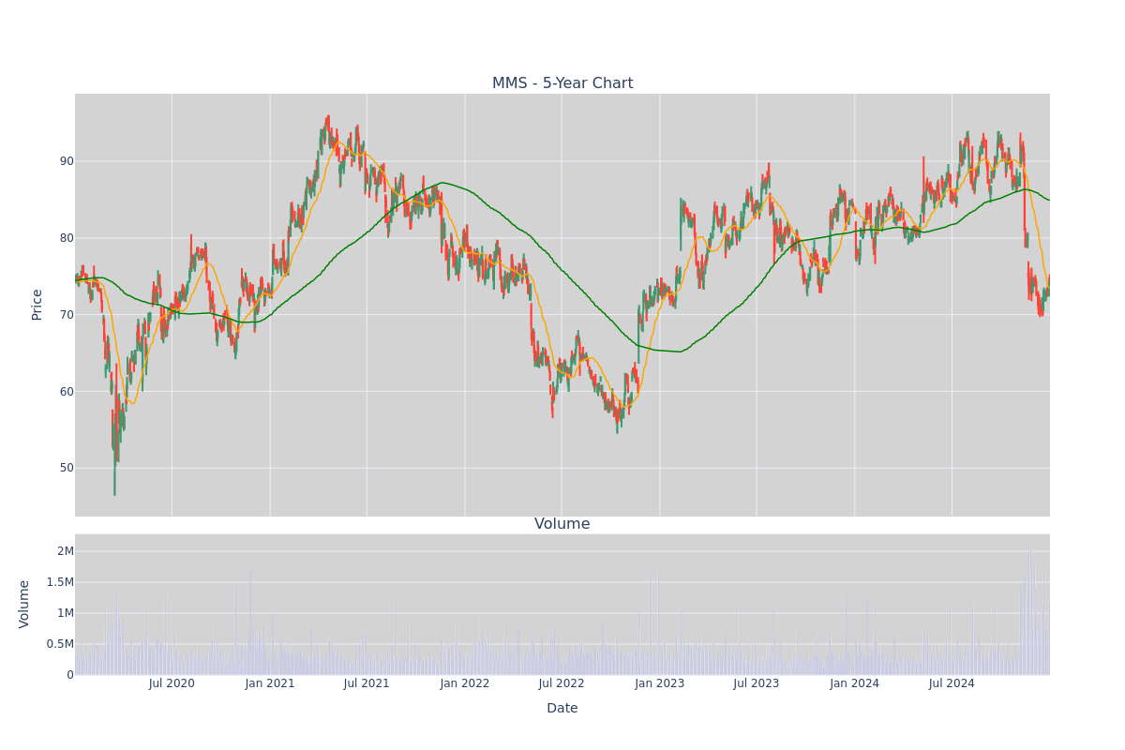Click volume tick label '2M'
Viewport: 1125px width, 750px height.
66,551
